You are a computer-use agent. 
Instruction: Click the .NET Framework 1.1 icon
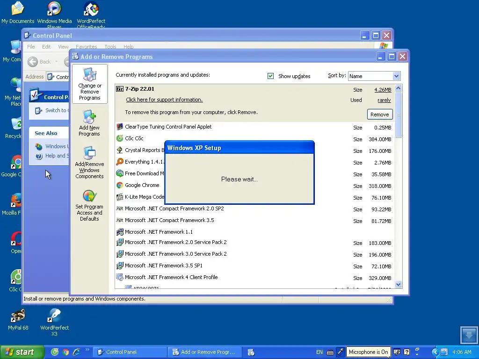[120, 232]
